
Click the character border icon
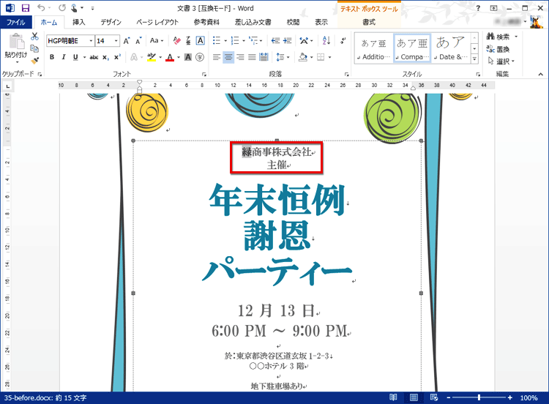point(201,40)
